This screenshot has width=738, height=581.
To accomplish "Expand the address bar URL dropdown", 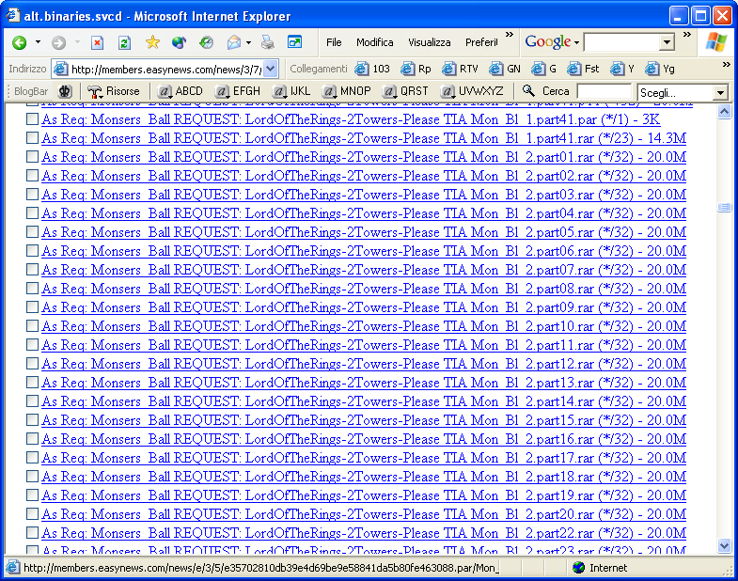I will click(271, 69).
